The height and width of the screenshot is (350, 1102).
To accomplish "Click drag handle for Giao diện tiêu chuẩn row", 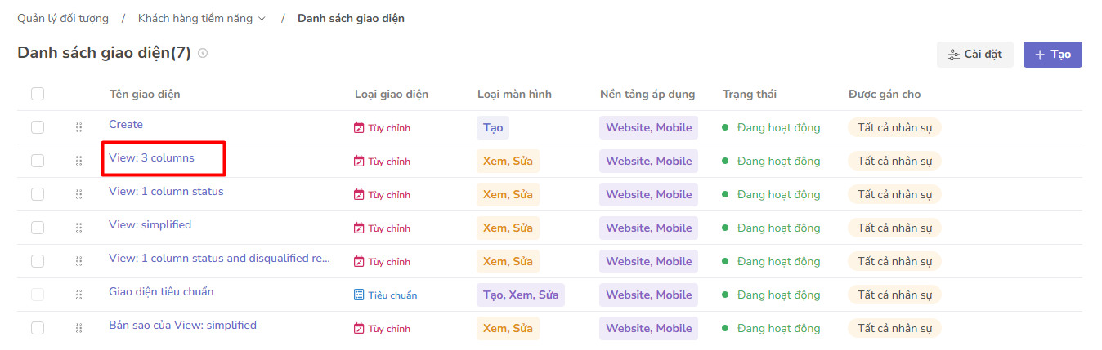I will click(x=79, y=295).
